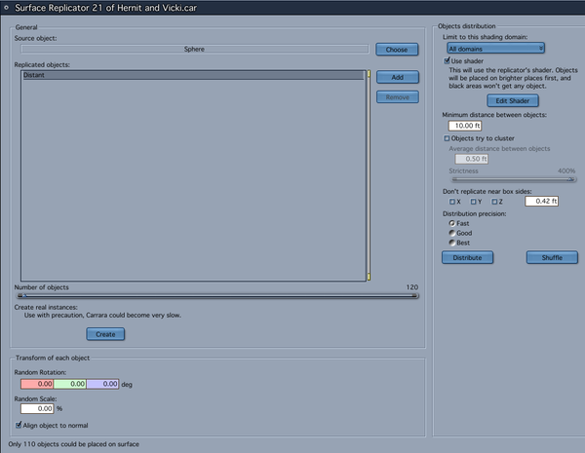Select Best distribution precision
This screenshot has width=585, height=453.
click(452, 243)
